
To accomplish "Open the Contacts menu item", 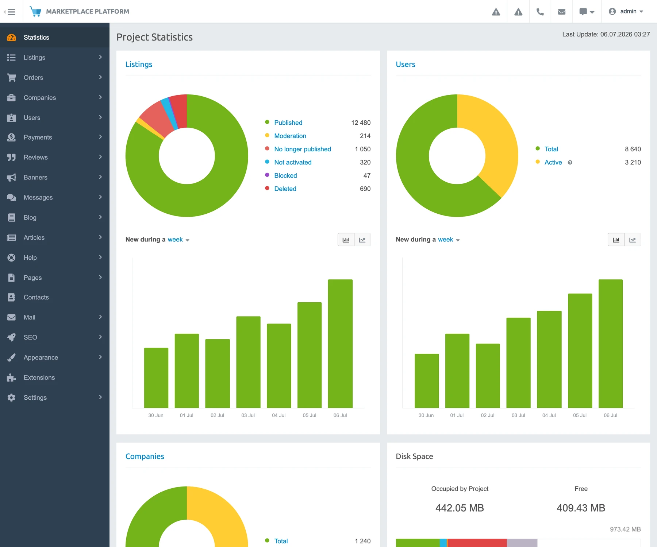I will 55,298.
